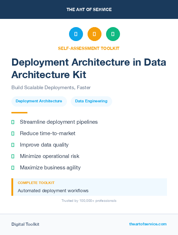Click the text Streamline deployment pipelines
This screenshot has width=178, height=235.
coord(59,122)
